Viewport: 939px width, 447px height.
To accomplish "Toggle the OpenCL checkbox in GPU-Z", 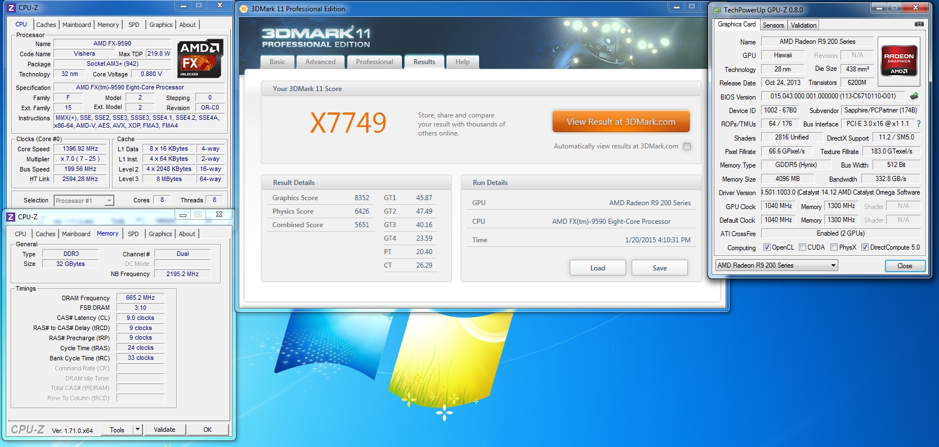I will [x=767, y=247].
